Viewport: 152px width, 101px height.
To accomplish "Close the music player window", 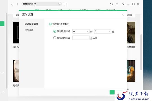I will click(138, 4).
